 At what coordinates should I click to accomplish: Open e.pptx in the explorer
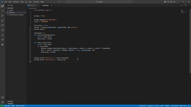(x=16, y=10)
